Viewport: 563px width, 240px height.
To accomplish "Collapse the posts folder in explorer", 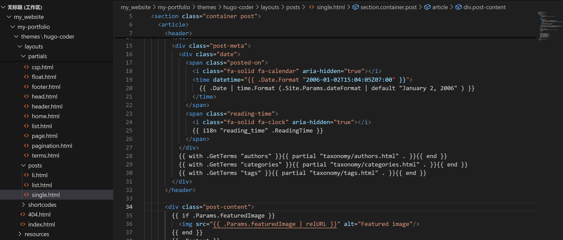I will click(23, 165).
